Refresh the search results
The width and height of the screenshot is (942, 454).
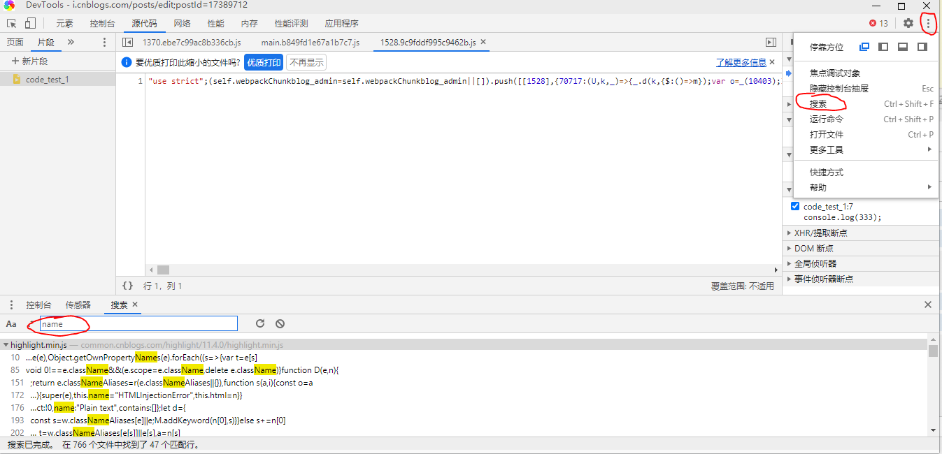point(260,323)
